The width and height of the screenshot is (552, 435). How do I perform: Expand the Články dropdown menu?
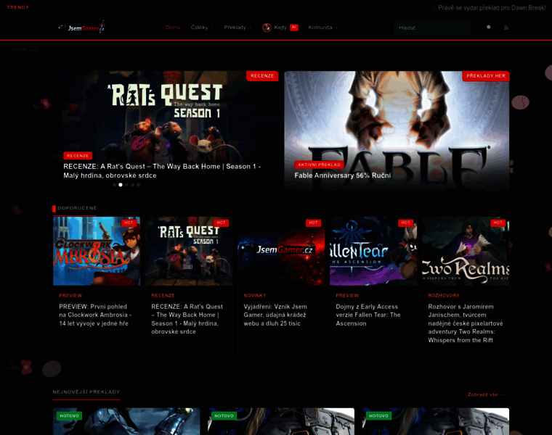click(202, 28)
